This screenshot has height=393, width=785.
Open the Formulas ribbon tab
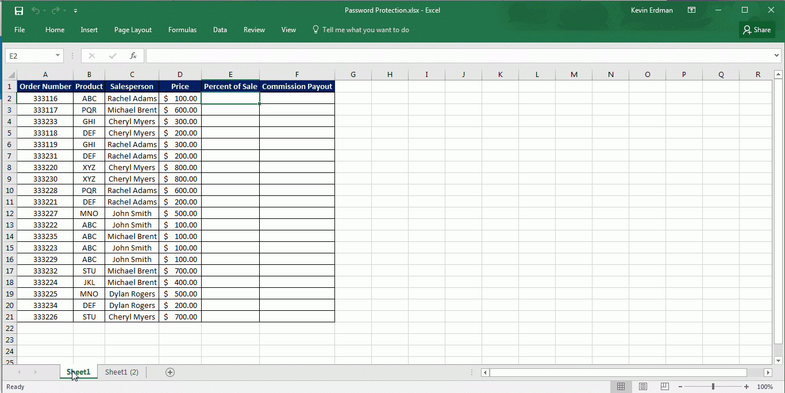(182, 30)
